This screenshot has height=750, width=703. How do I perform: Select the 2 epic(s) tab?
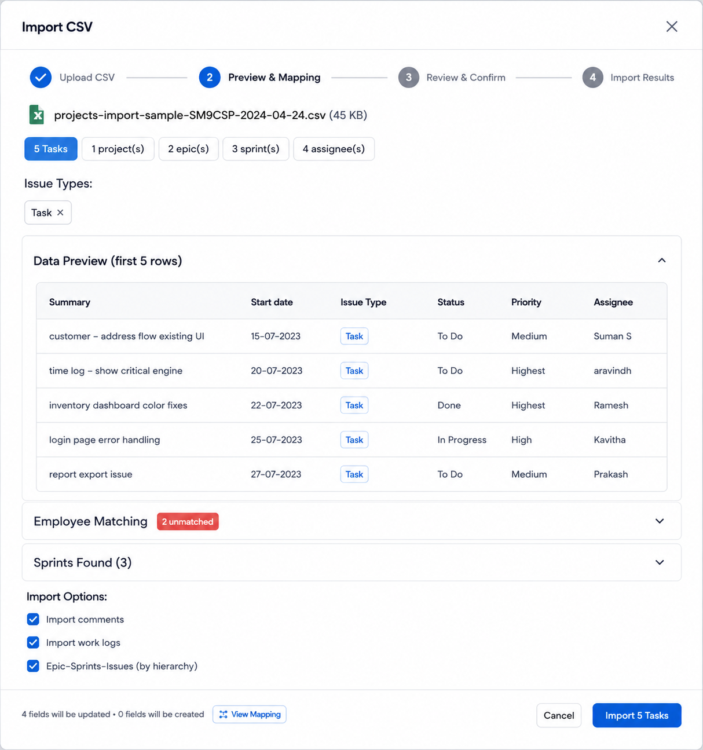tap(189, 149)
